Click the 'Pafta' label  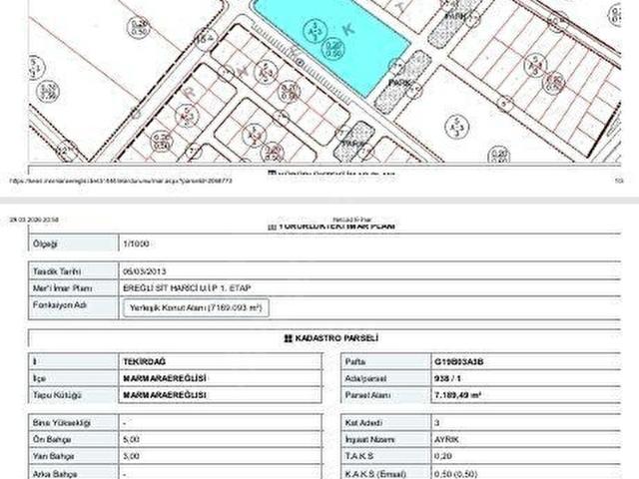(355, 361)
